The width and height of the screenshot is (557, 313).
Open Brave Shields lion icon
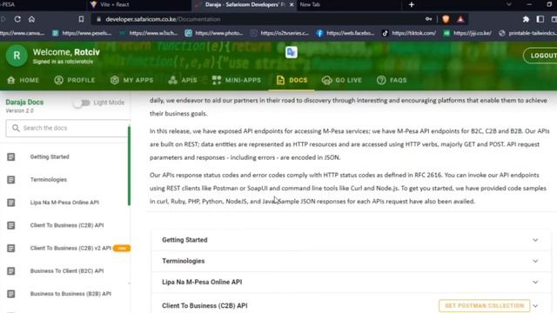click(x=446, y=19)
